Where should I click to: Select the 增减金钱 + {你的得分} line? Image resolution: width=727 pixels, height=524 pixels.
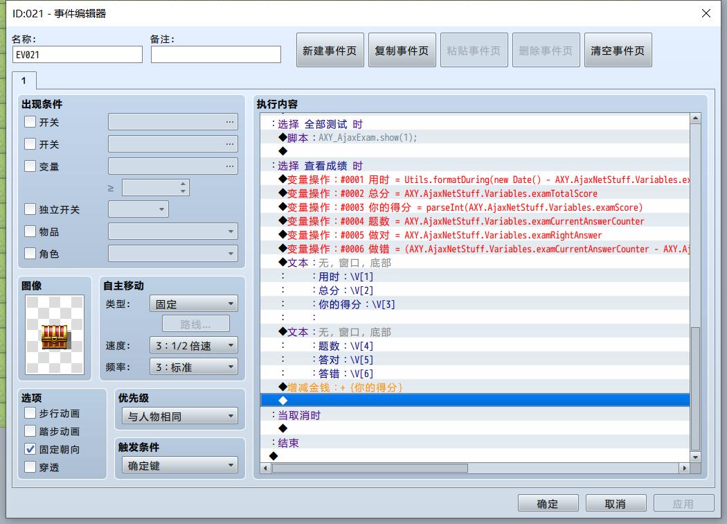475,387
